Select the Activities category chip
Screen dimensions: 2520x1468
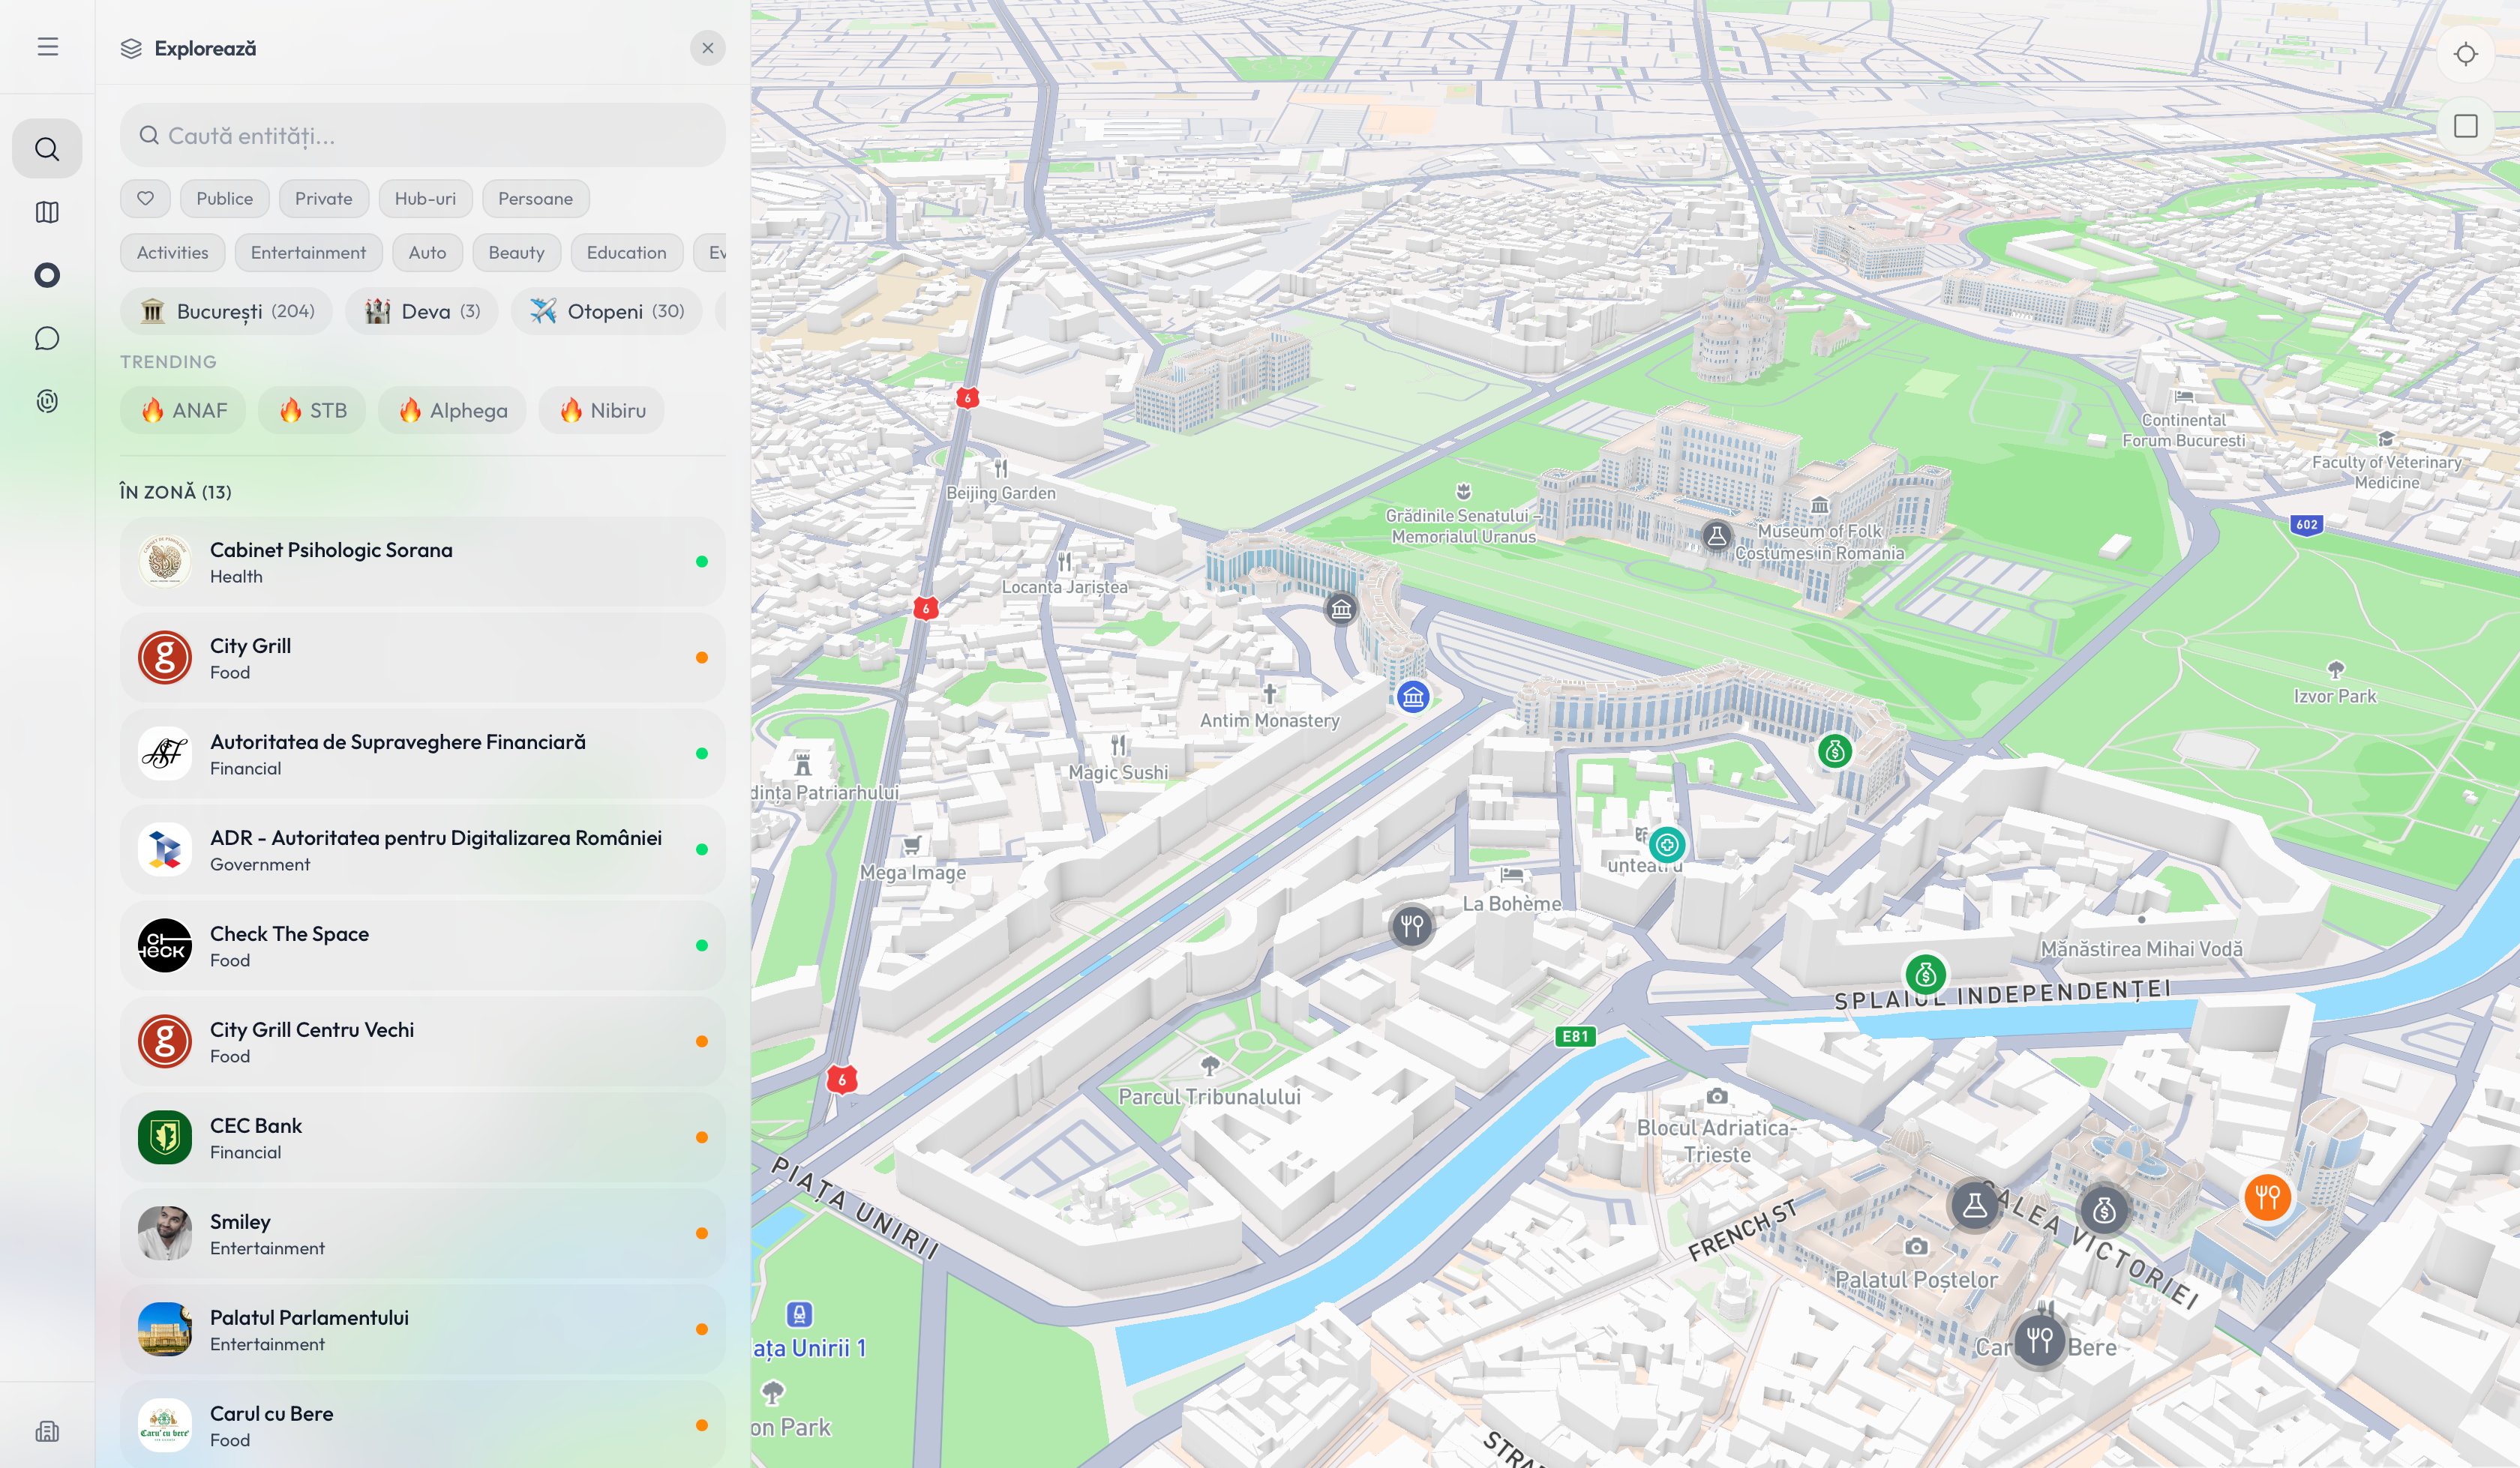[173, 252]
